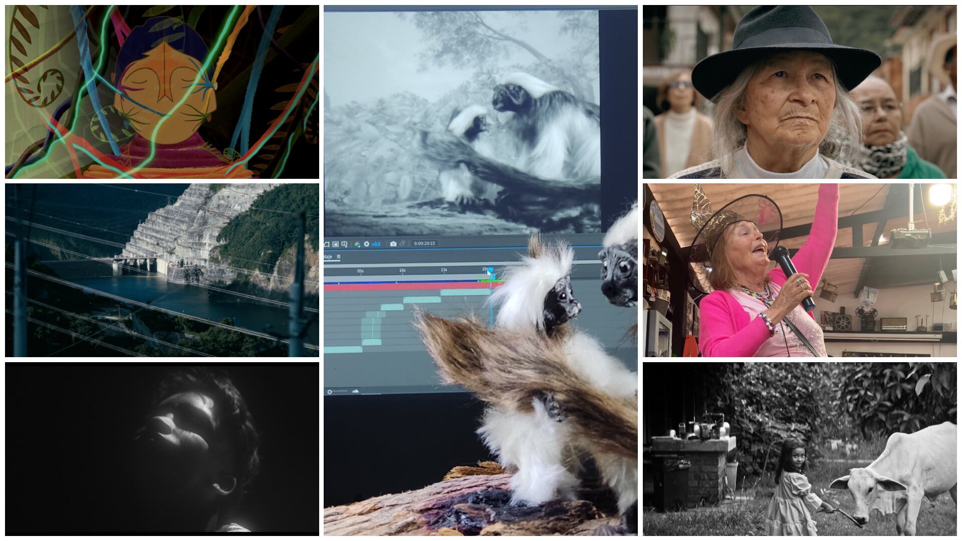Image resolution: width=962 pixels, height=541 pixels.
Task: Click the black-and-white girl with calf photo
Action: [x=800, y=449]
